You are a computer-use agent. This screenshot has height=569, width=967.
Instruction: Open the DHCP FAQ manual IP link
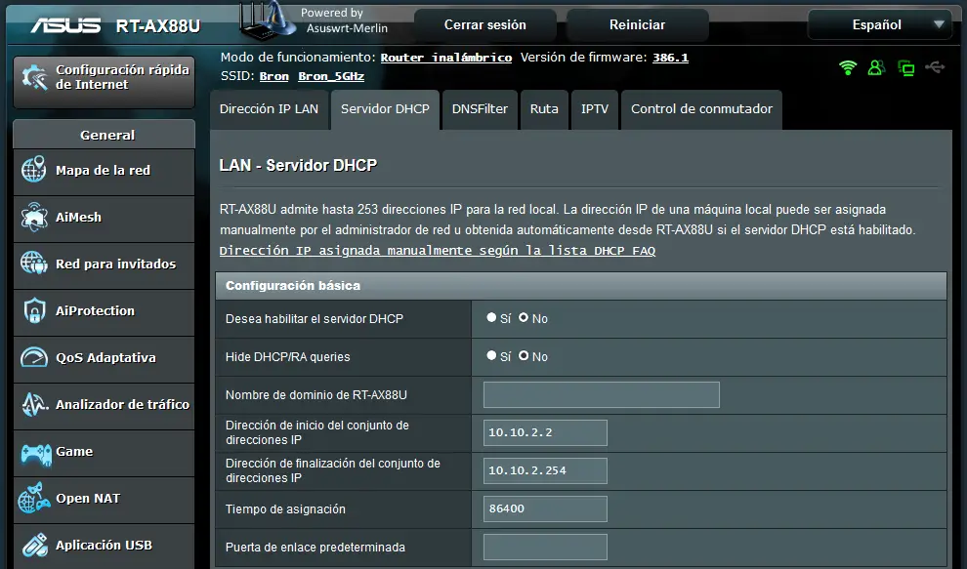[438, 250]
